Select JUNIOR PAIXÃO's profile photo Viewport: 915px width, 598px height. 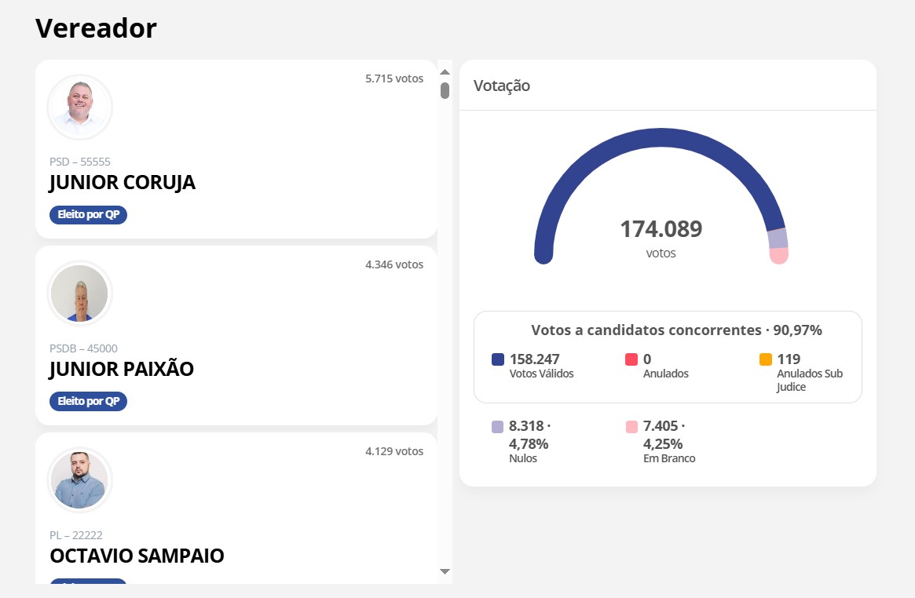point(79,293)
